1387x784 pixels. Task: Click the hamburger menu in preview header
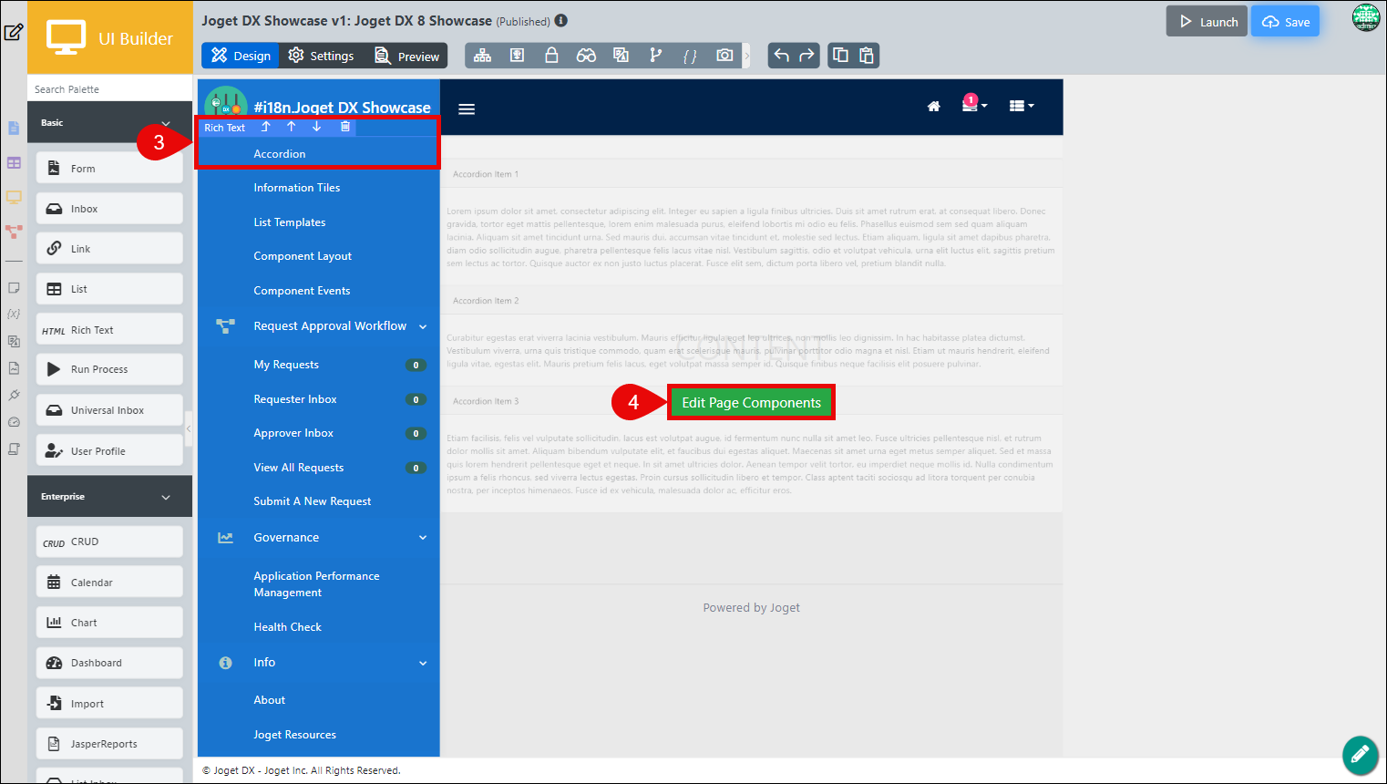pos(467,109)
